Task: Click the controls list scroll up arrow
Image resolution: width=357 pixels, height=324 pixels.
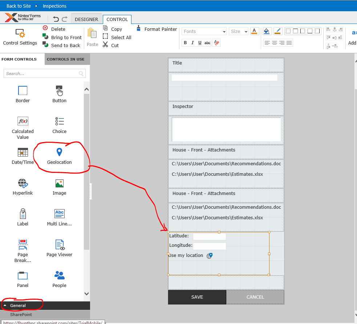Action: [x=86, y=90]
